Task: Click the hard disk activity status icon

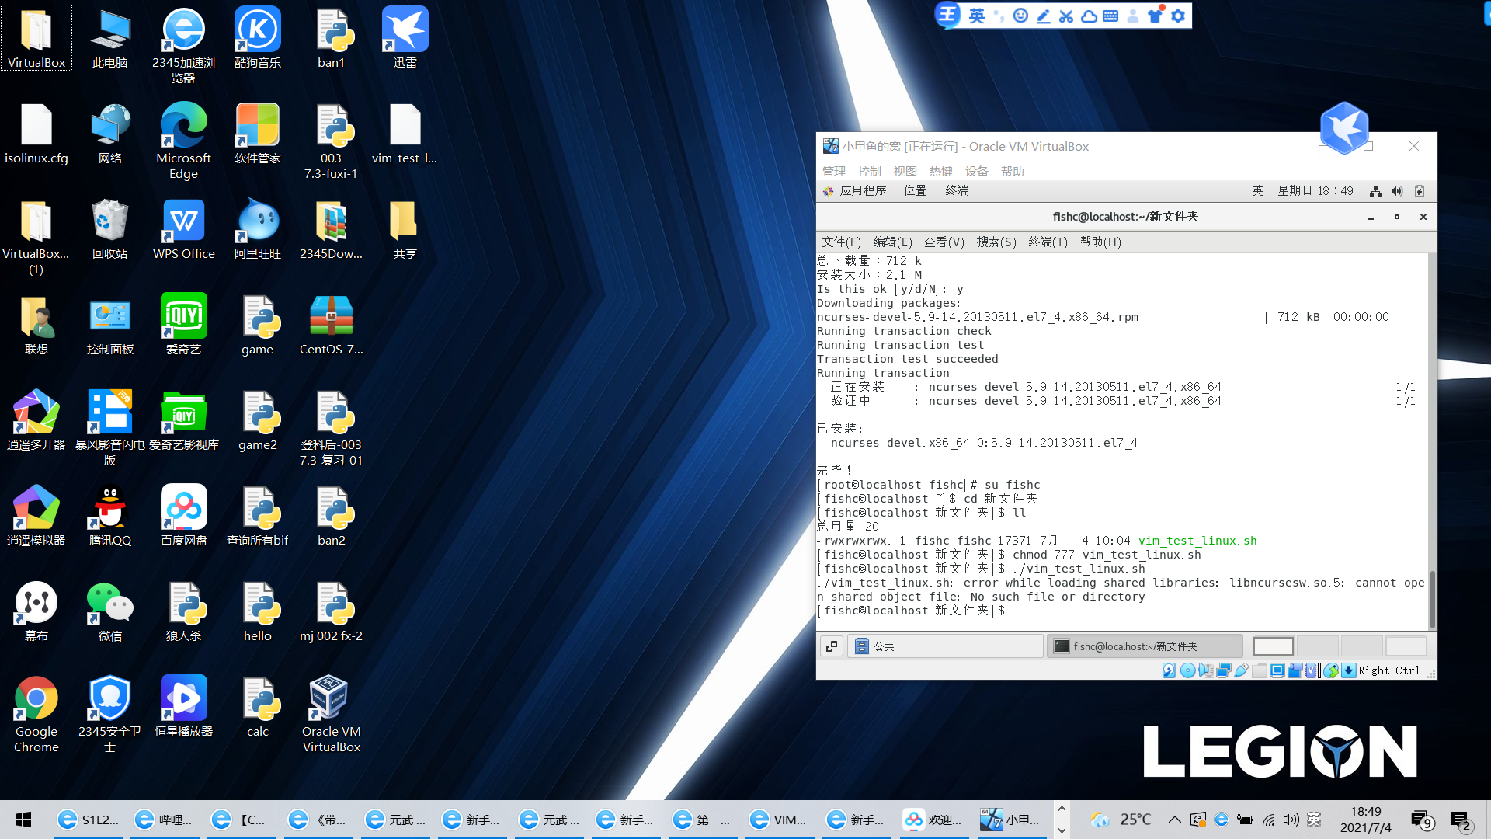Action: click(1169, 670)
